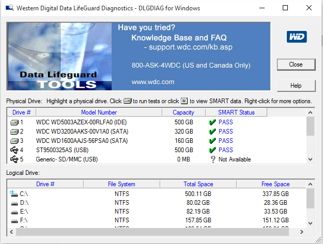Click the 151.12 GB free space value
This screenshot has height=244, width=323.
275,220
